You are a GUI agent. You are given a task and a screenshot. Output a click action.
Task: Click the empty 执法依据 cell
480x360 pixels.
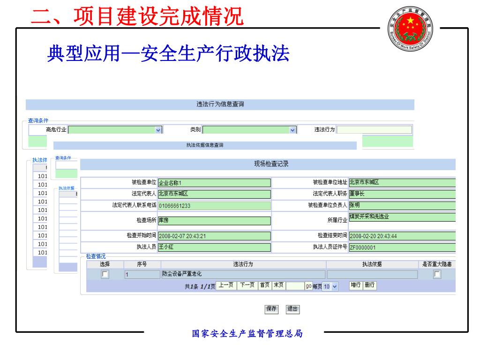pos(372,274)
